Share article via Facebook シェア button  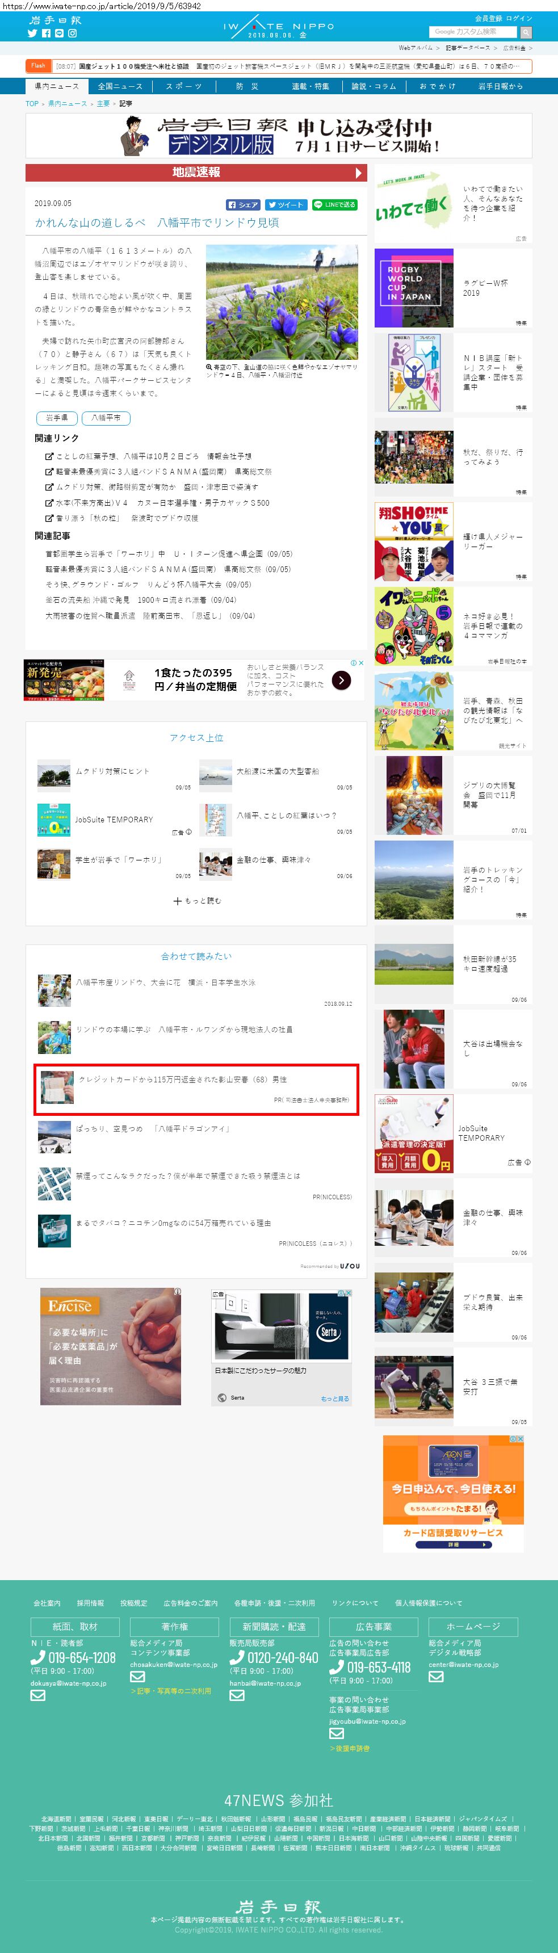coord(244,205)
